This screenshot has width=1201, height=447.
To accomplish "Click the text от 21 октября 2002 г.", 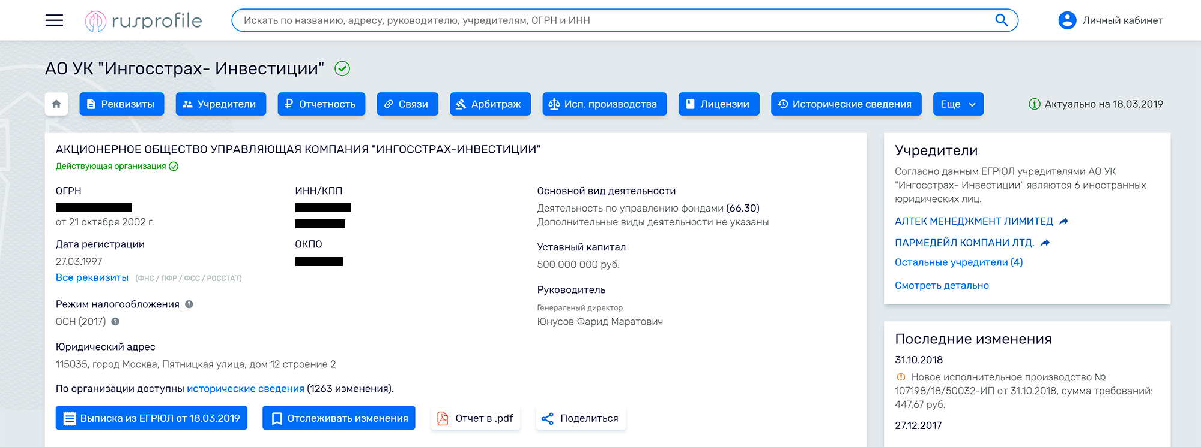I will (105, 222).
